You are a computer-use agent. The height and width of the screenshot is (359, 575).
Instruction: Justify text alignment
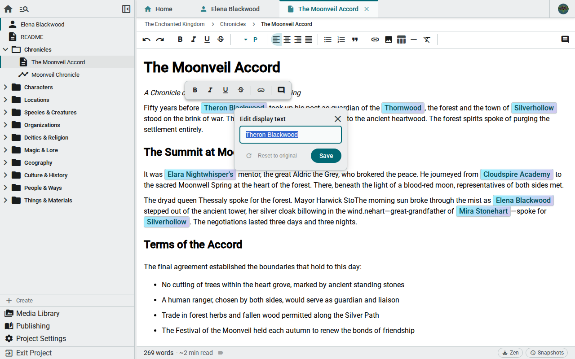pos(309,39)
